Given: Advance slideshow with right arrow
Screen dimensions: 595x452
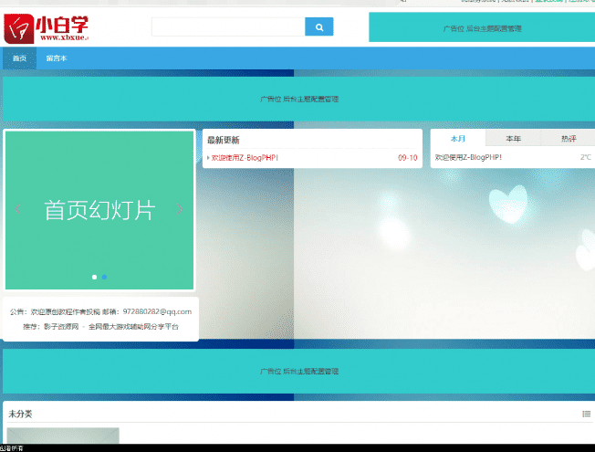Looking at the screenshot, I should click(x=180, y=210).
